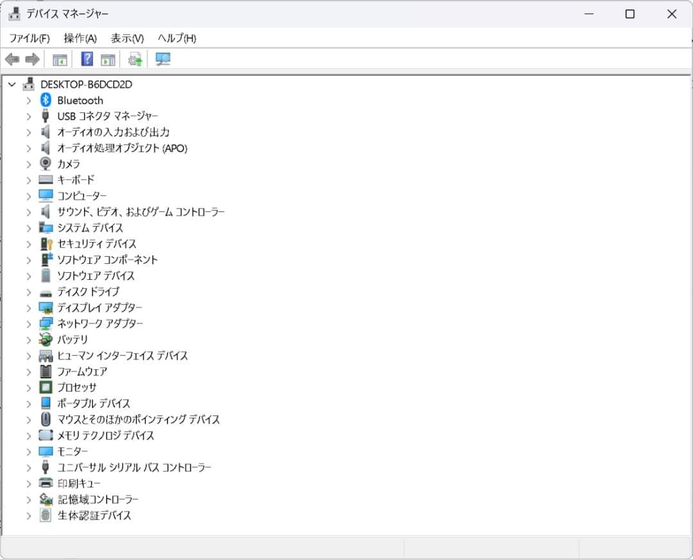Click the Back navigation arrow icon
This screenshot has height=559, width=693.
click(x=12, y=59)
